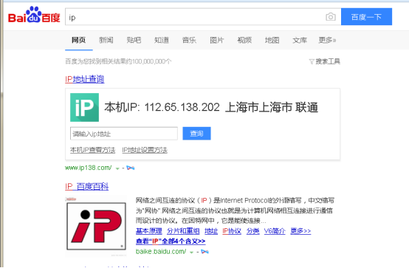The image size is (409, 268).
Task: Focus the 请输入ip地址 input field
Action: (124, 134)
